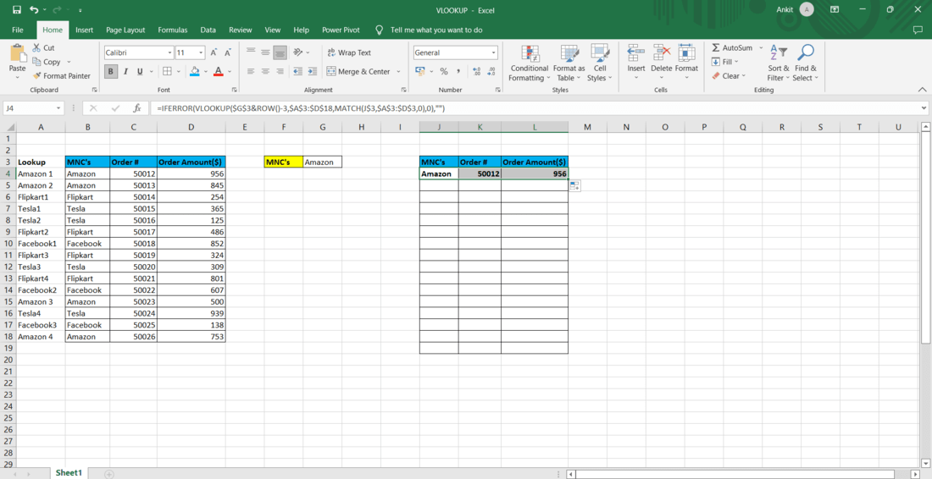Apply Percent Style format
The image size is (932, 479).
point(443,71)
